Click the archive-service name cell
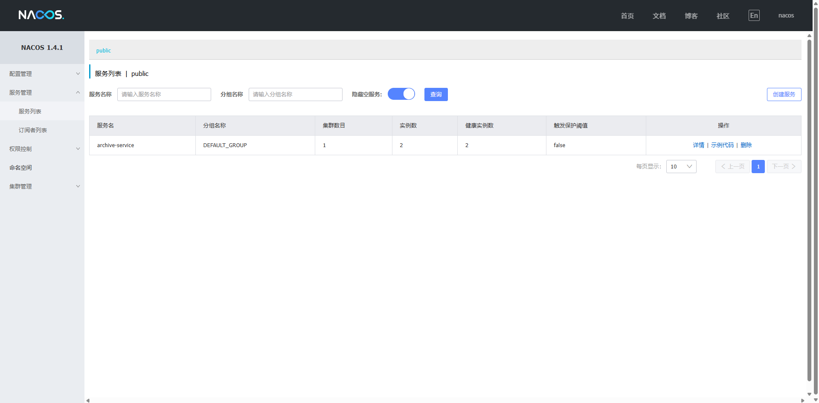819x403 pixels. point(142,145)
